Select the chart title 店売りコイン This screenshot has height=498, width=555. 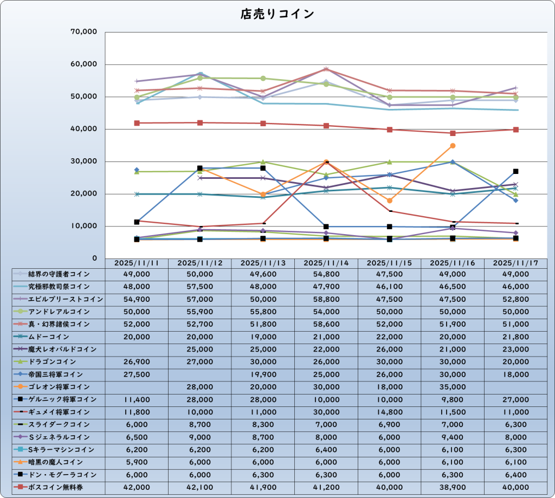(277, 15)
